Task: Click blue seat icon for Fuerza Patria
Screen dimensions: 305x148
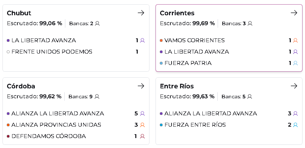Action: click(295, 63)
